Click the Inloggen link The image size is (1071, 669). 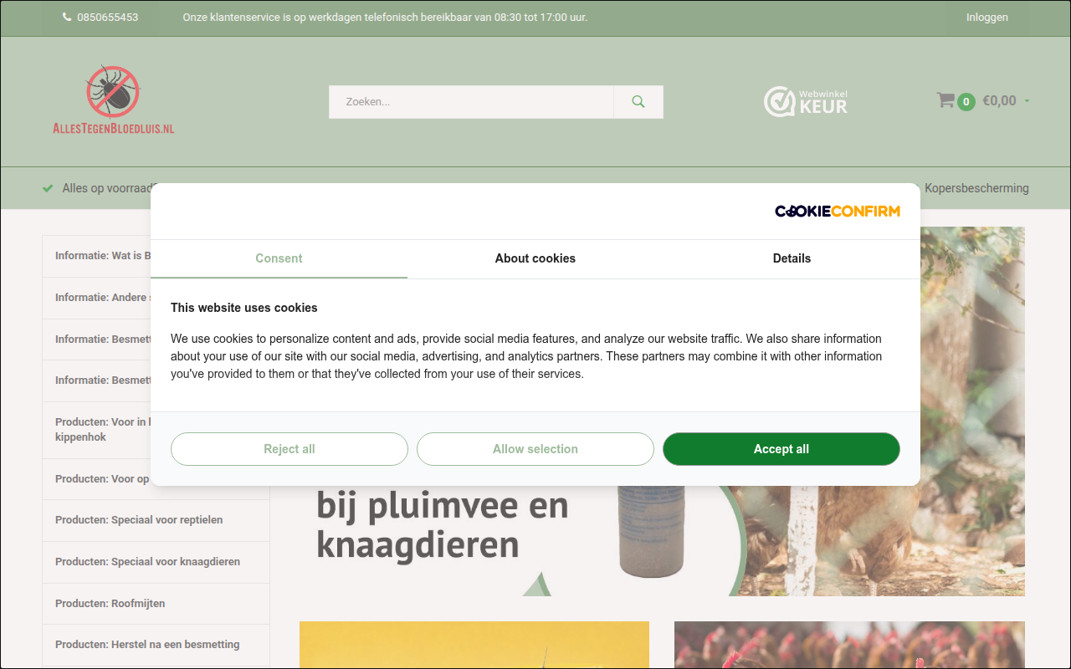pyautogui.click(x=987, y=18)
